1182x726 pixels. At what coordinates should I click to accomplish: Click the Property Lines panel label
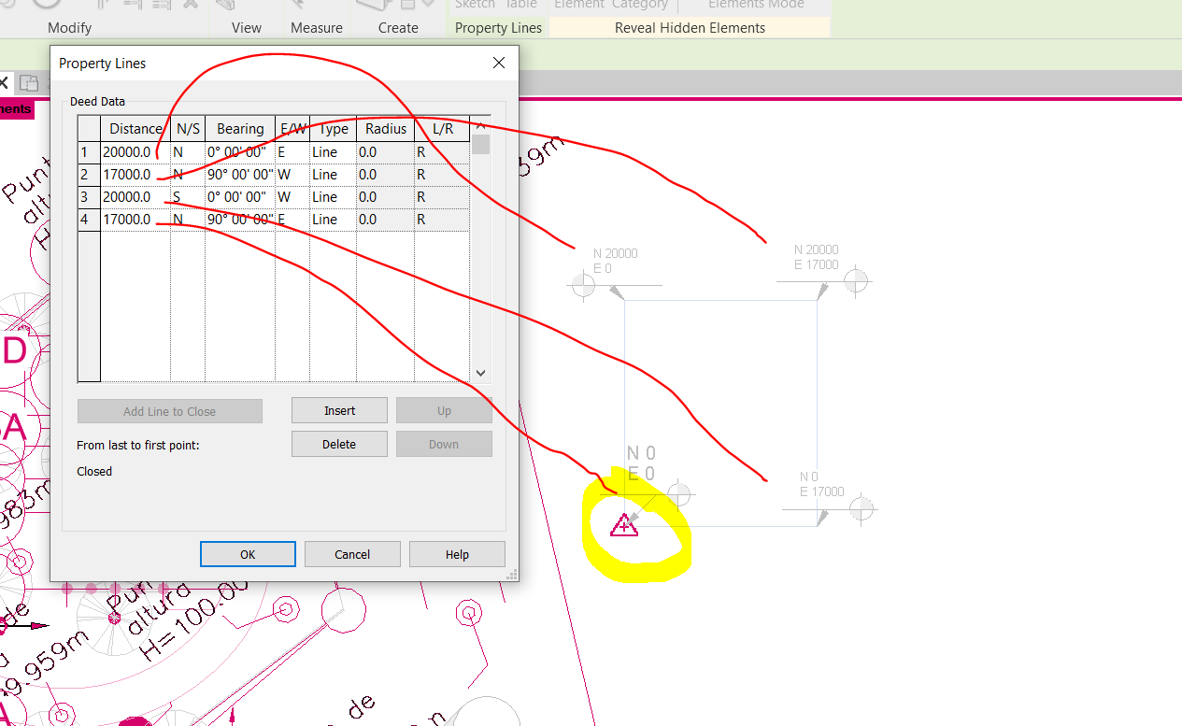(x=498, y=27)
